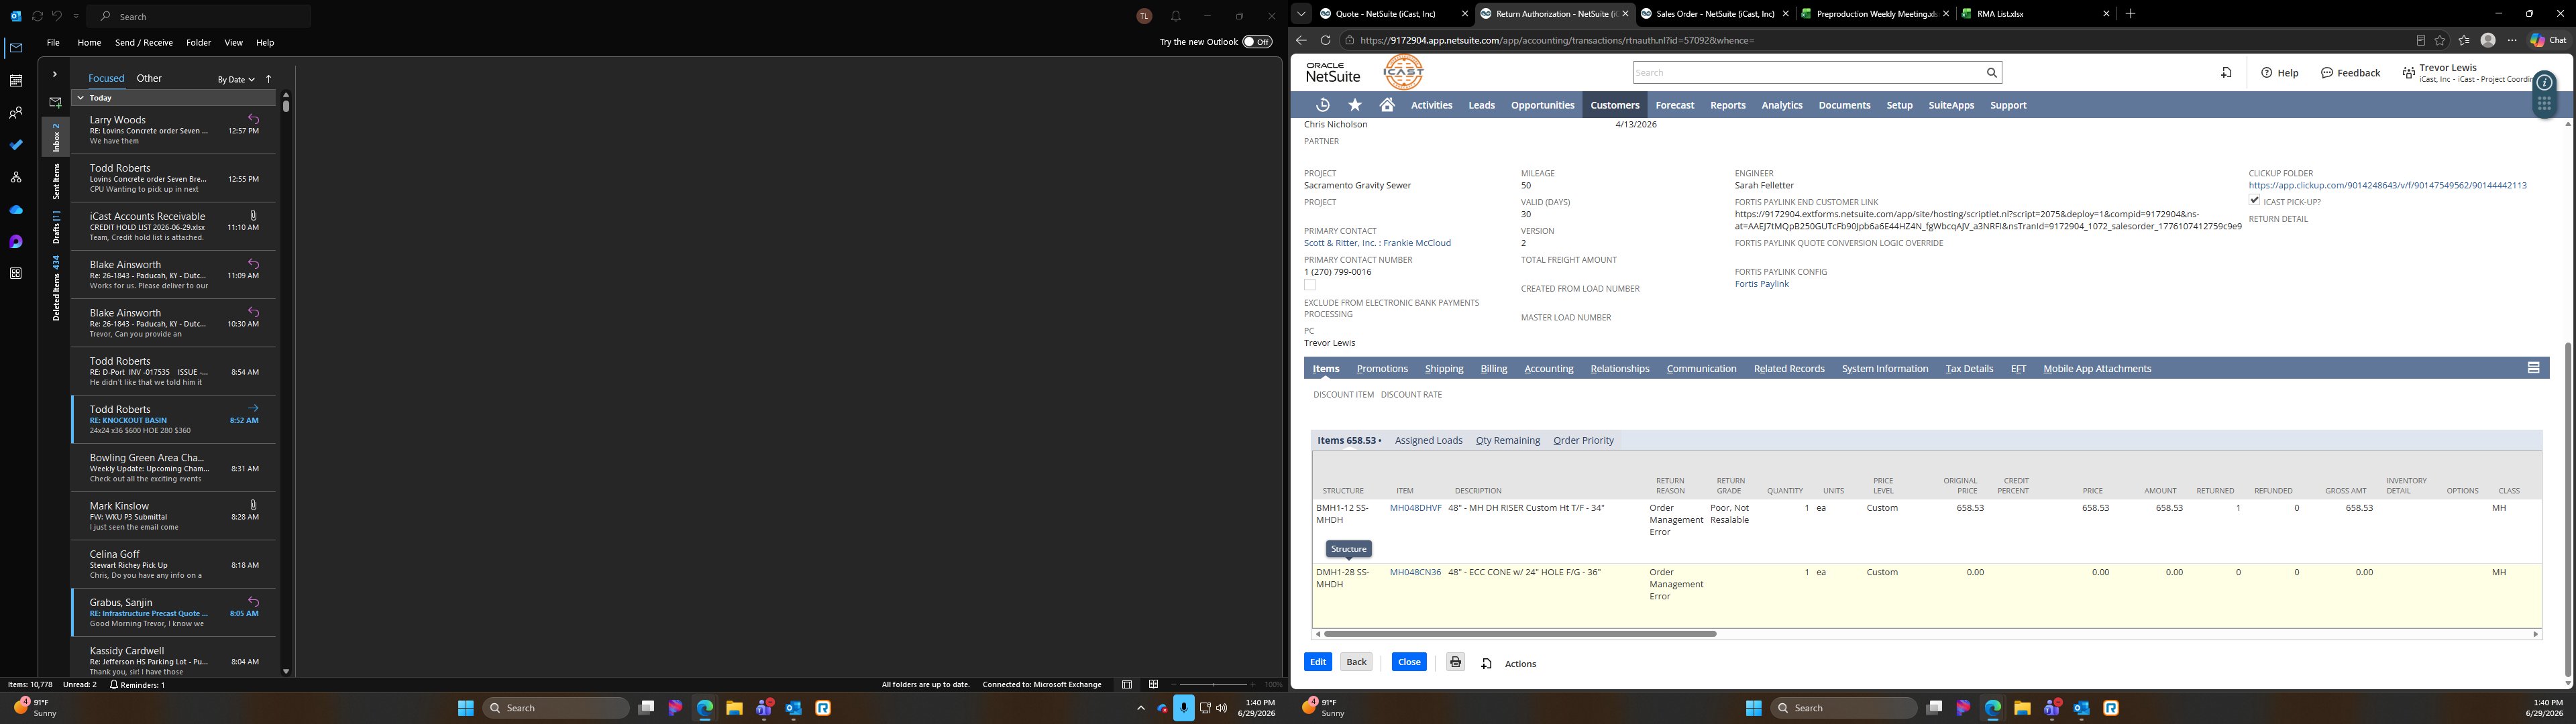Open the ClickUp folder URL link
The image size is (2576, 724).
click(2387, 185)
